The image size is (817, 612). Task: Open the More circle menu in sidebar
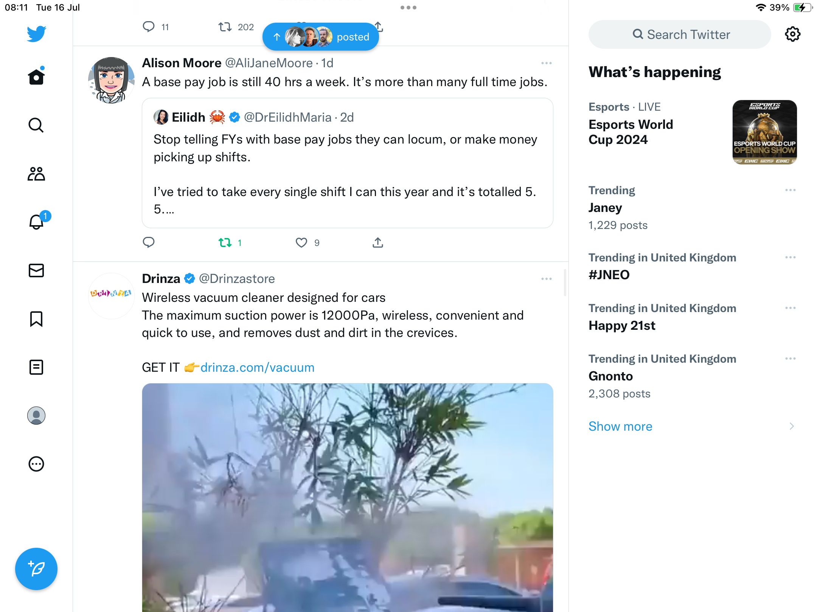pyautogui.click(x=36, y=464)
